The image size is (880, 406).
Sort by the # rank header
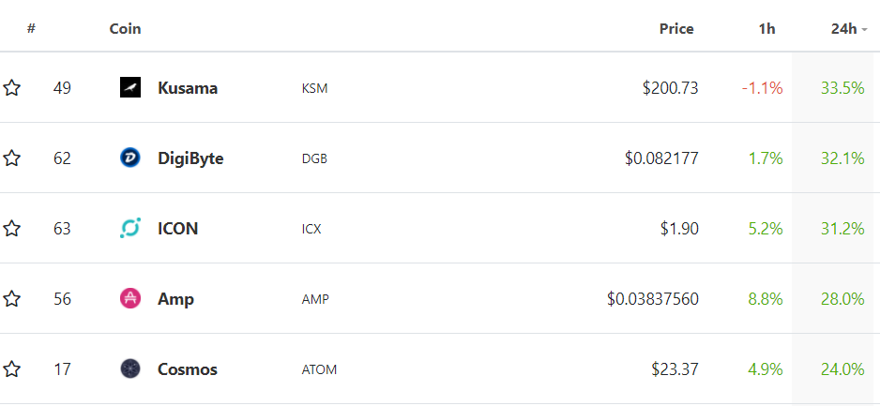click(31, 28)
